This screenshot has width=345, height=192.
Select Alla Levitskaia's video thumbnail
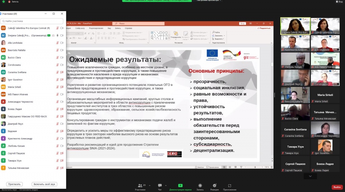point(325,43)
